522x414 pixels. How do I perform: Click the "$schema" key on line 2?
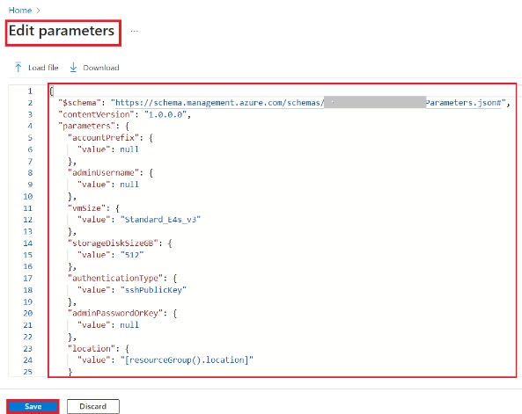point(79,103)
